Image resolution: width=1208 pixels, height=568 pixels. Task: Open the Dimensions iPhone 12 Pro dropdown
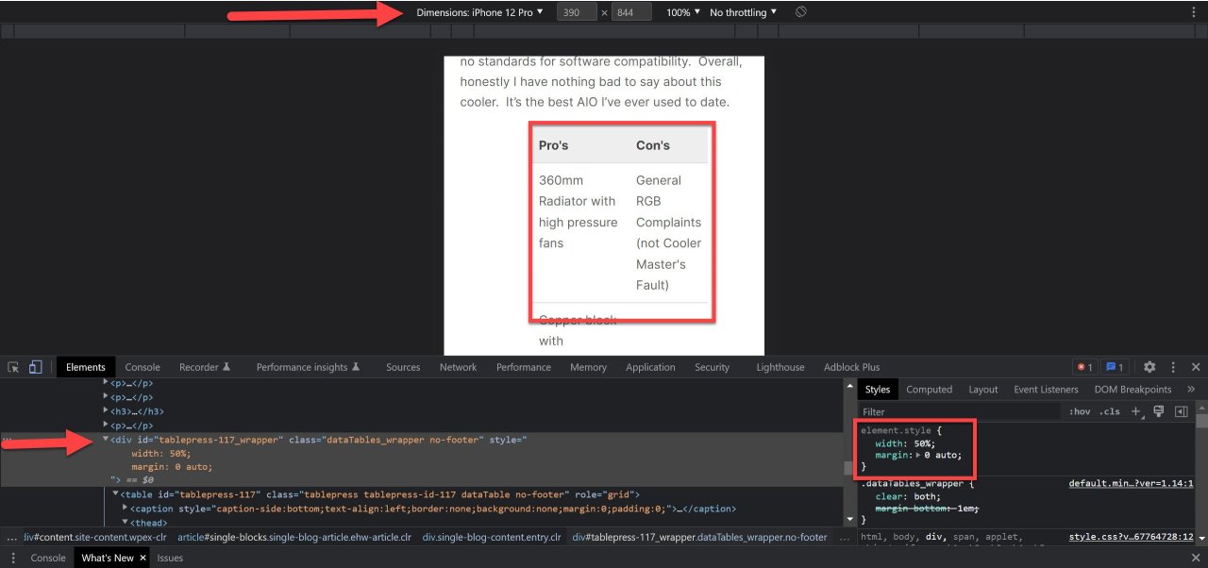click(x=479, y=12)
